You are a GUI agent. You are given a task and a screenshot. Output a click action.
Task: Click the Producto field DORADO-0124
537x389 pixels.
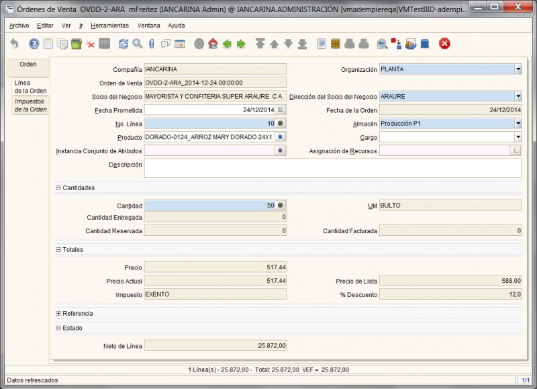tap(209, 137)
